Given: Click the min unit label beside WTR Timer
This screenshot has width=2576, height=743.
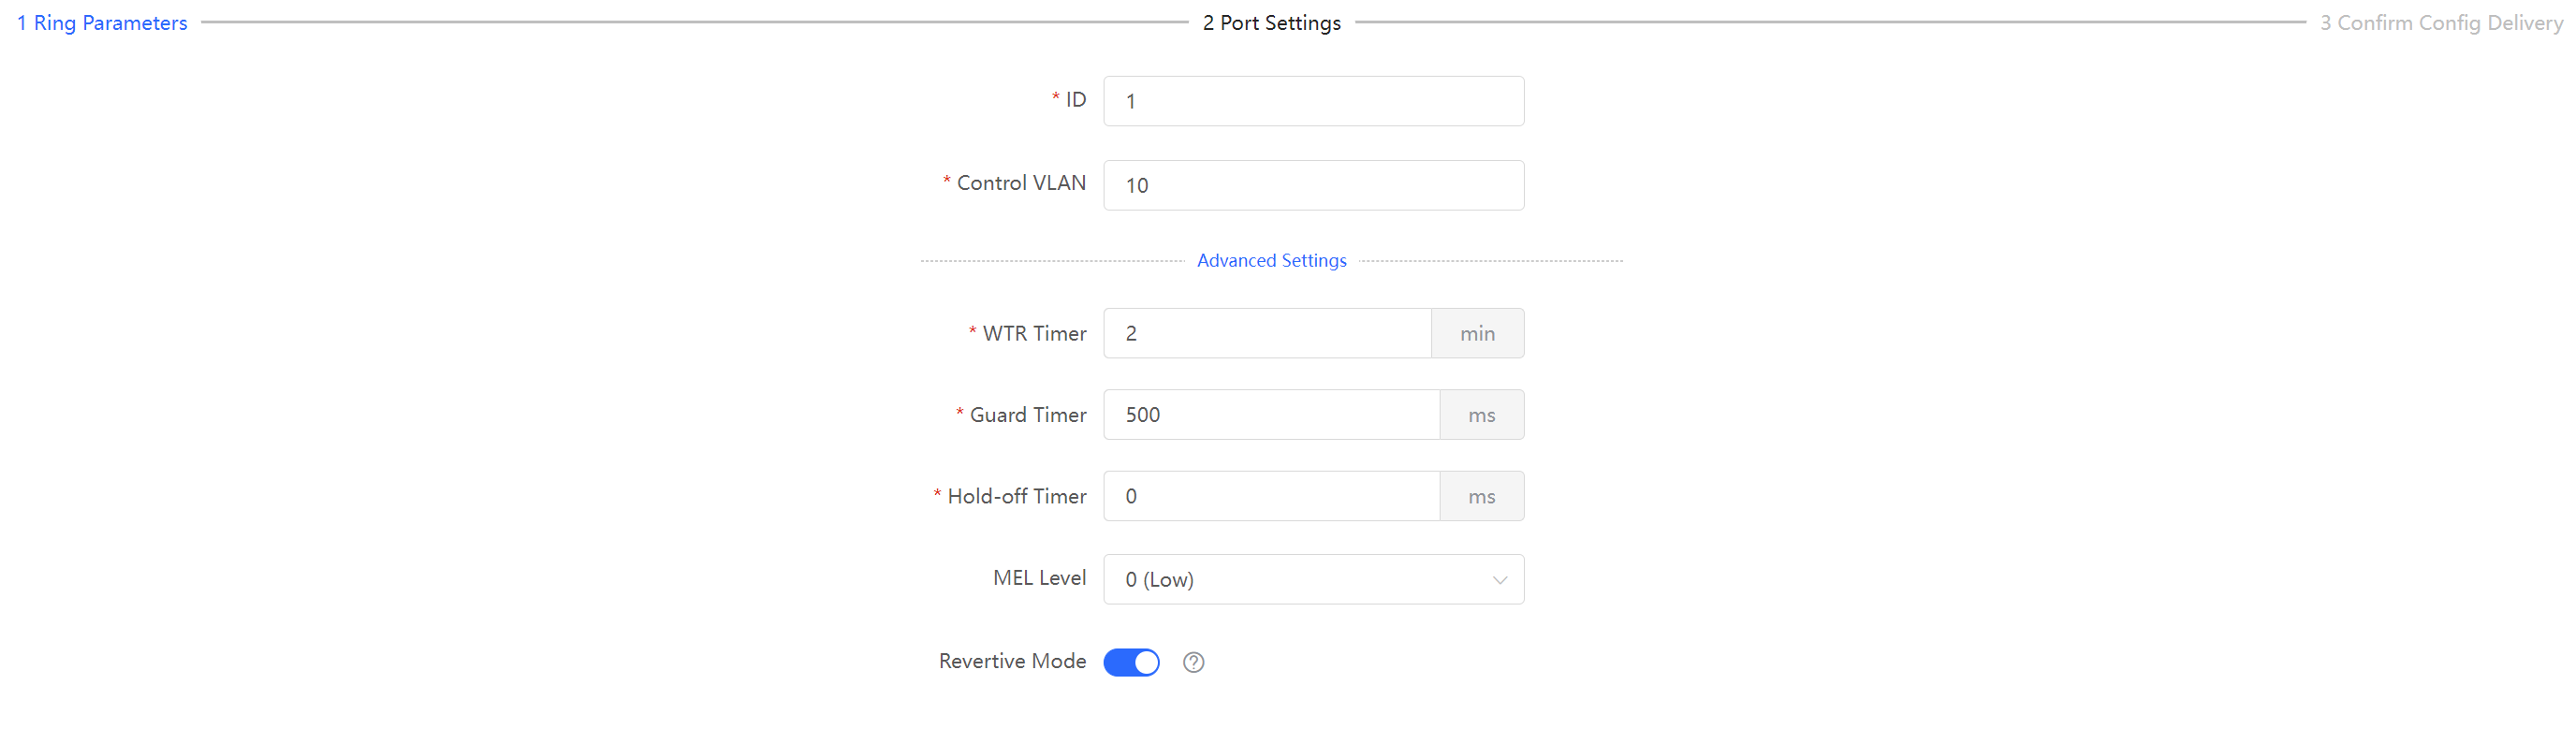Looking at the screenshot, I should pyautogui.click(x=1478, y=333).
